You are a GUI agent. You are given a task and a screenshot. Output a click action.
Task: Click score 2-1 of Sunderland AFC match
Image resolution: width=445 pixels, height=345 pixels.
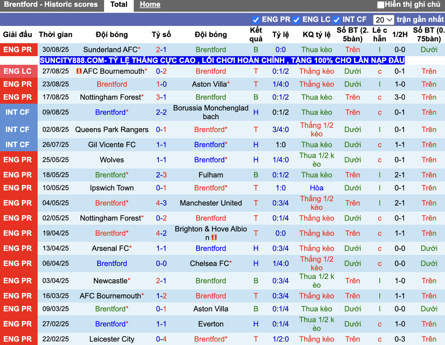click(161, 50)
